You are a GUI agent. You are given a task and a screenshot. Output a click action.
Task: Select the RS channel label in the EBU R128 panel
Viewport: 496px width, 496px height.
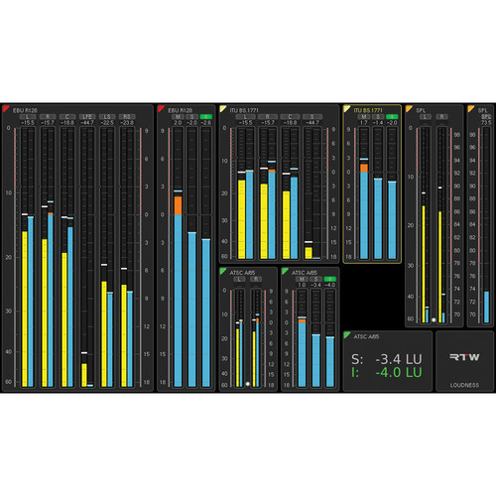[x=127, y=117]
